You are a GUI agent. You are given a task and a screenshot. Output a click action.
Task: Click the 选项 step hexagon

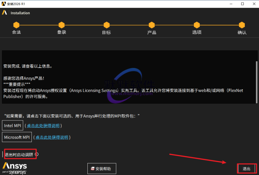pyautogui.click(x=197, y=25)
